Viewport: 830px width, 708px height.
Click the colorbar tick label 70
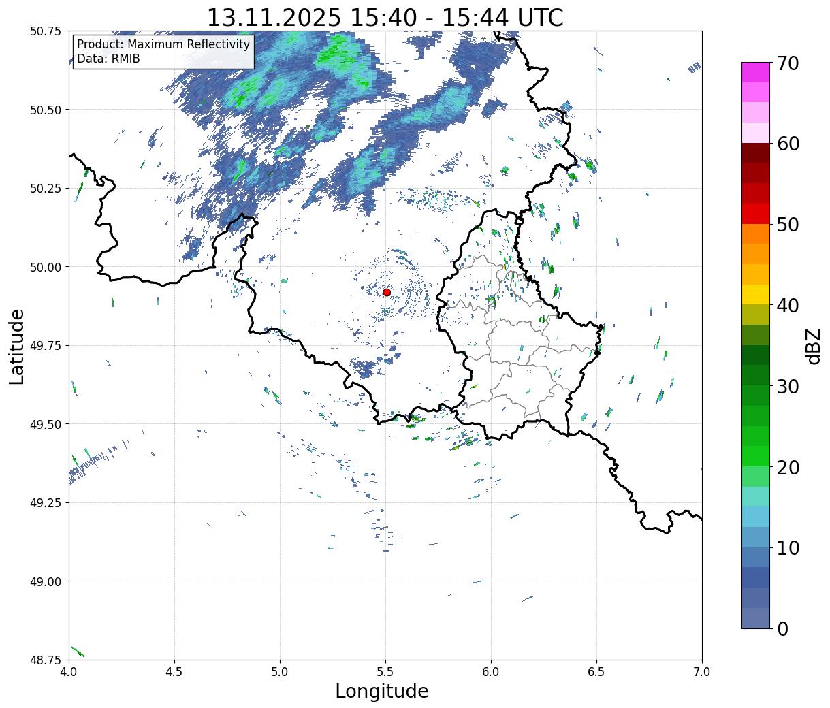pyautogui.click(x=788, y=63)
